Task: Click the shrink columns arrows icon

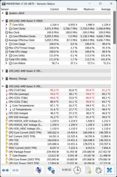Action: (16, 170)
